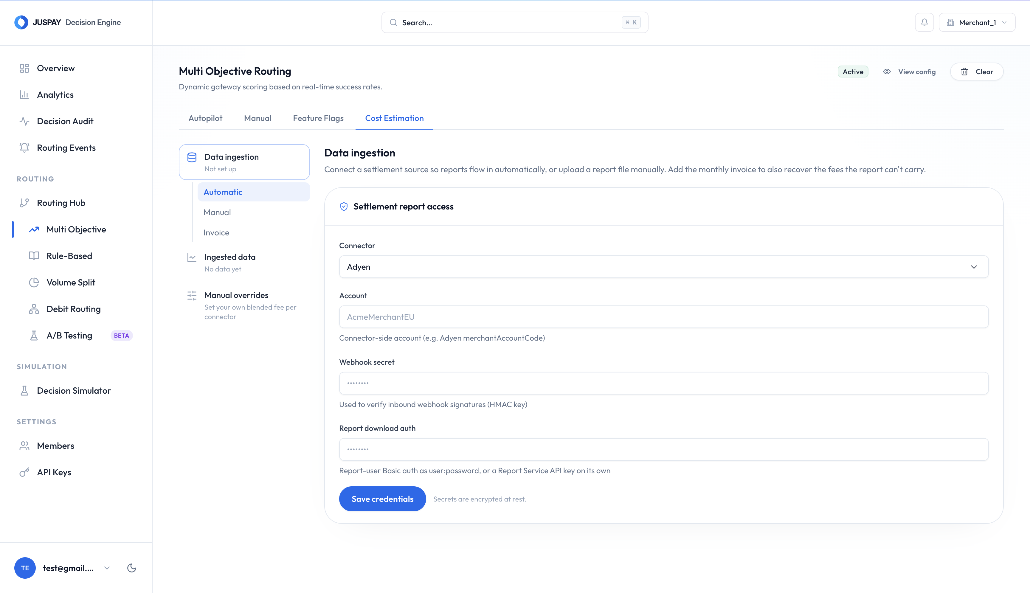Open notifications bell icon
The width and height of the screenshot is (1030, 593).
click(x=924, y=22)
